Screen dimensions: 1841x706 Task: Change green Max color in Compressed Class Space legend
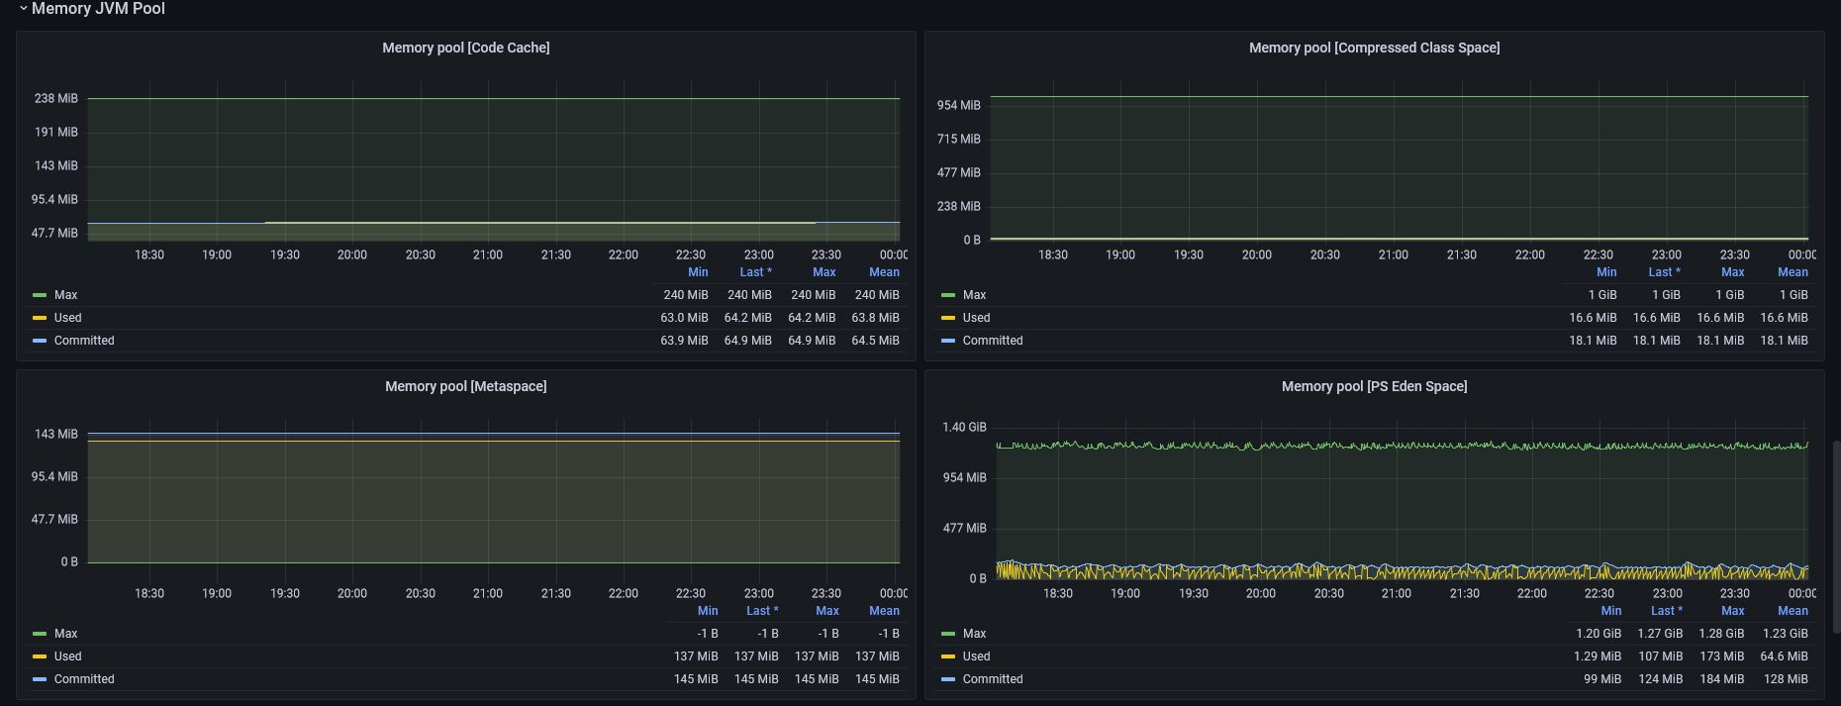click(x=948, y=295)
